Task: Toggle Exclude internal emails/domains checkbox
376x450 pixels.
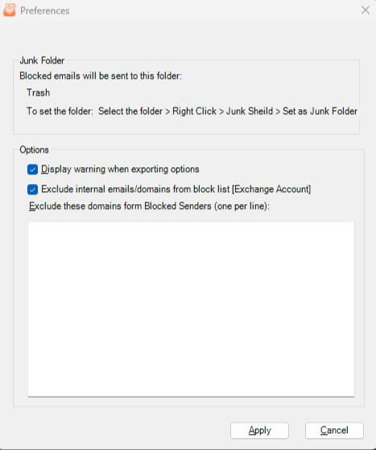Action: coord(32,190)
